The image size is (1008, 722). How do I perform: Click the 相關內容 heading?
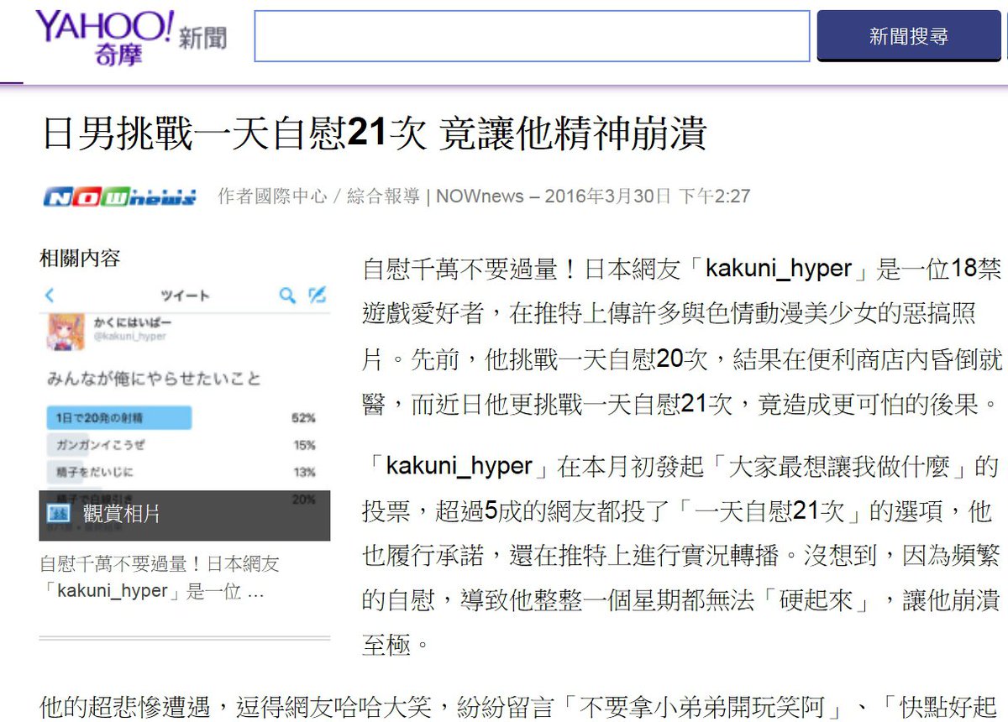coord(80,258)
